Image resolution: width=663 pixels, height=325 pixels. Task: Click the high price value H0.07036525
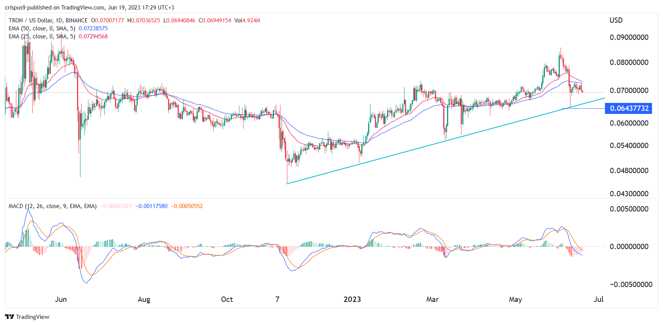(x=144, y=21)
